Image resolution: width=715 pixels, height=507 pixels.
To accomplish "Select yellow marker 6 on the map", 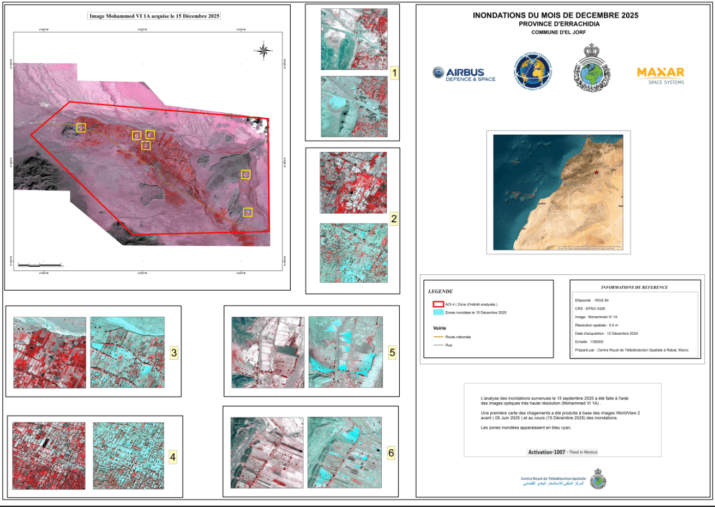I will (248, 212).
